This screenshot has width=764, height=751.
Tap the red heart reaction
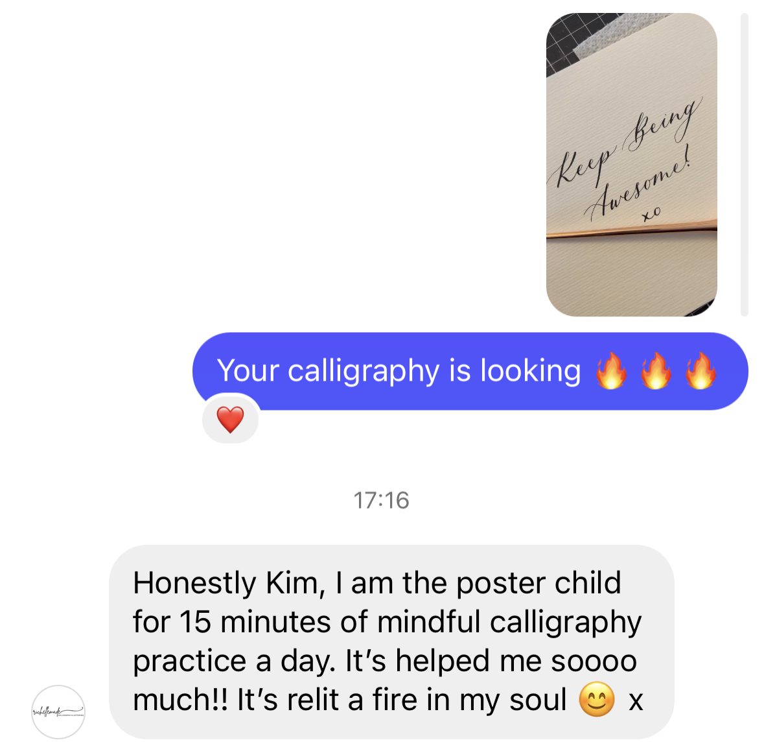[231, 420]
